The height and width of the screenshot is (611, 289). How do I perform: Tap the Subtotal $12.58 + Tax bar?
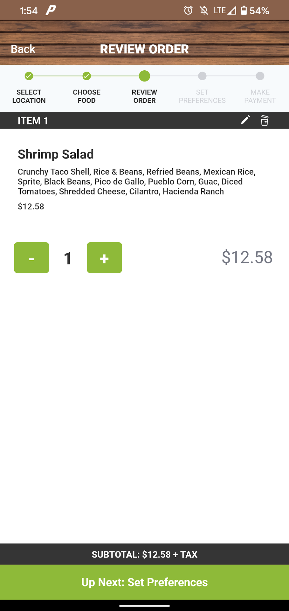click(144, 554)
